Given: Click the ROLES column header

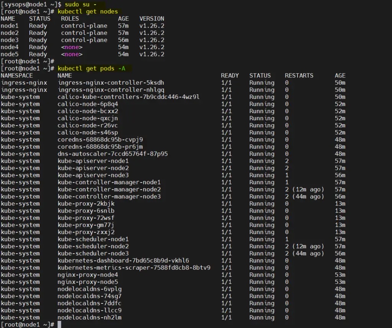Looking at the screenshot, I should point(70,18).
